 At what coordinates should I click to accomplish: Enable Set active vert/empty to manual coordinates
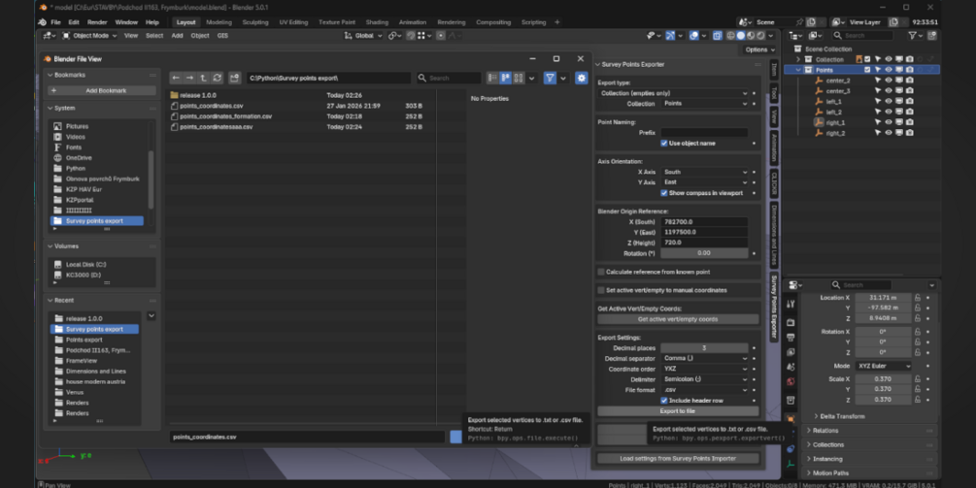[601, 290]
